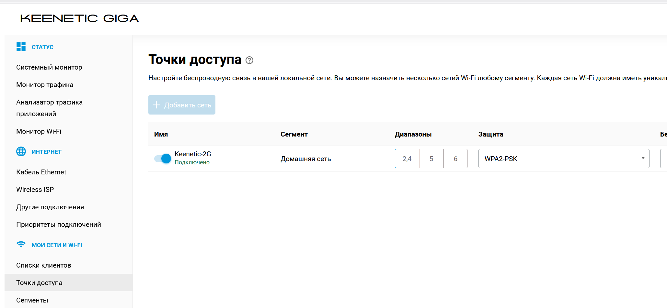Click the Status dashboard icon in sidebar
The width and height of the screenshot is (667, 308).
pyautogui.click(x=21, y=47)
